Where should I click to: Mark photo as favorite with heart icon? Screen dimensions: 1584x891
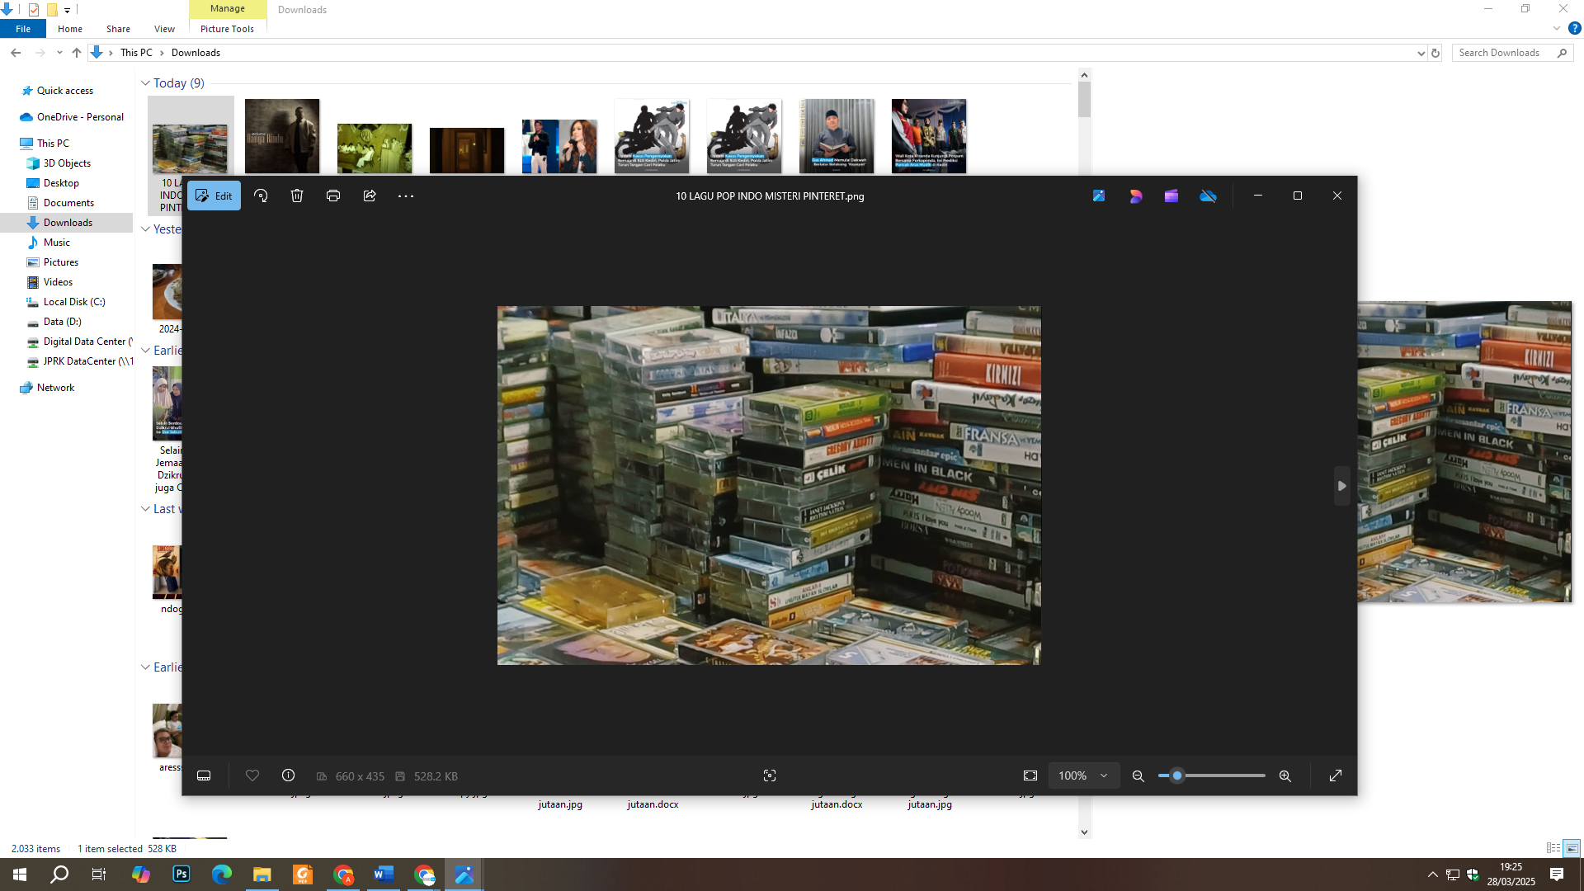coord(252,775)
